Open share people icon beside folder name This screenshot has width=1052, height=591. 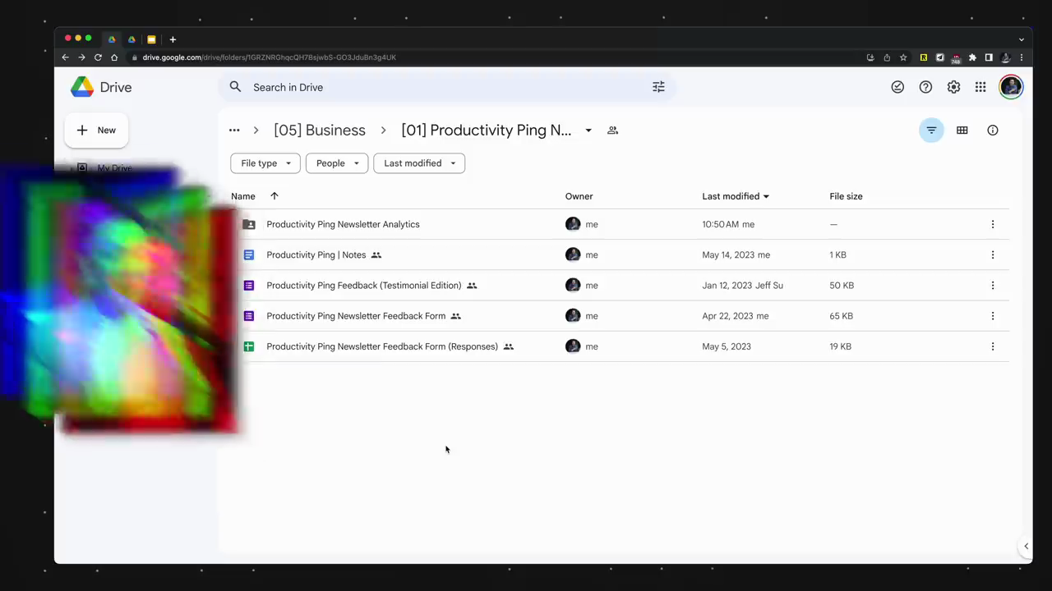(612, 131)
